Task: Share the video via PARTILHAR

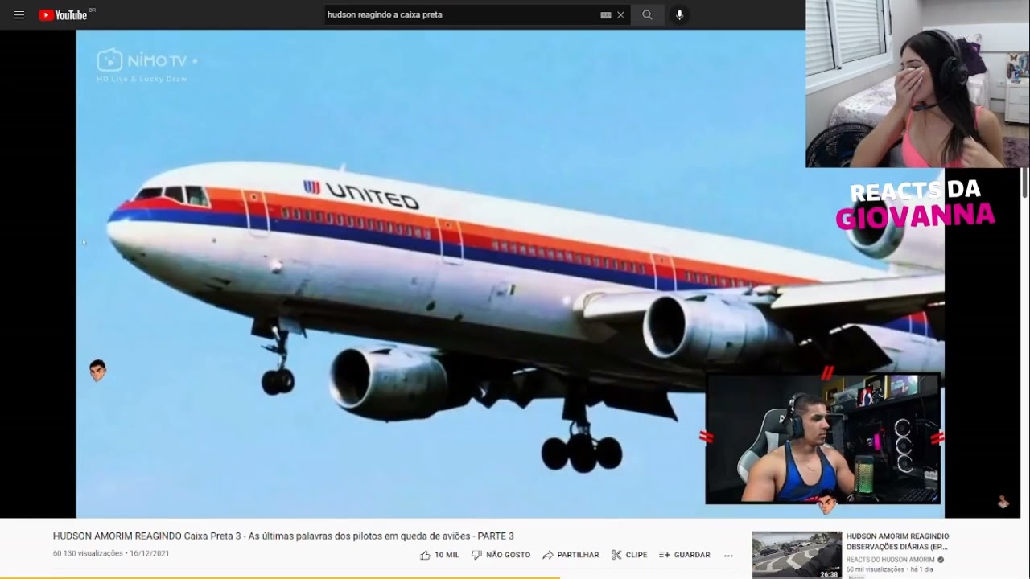Action: pos(571,555)
